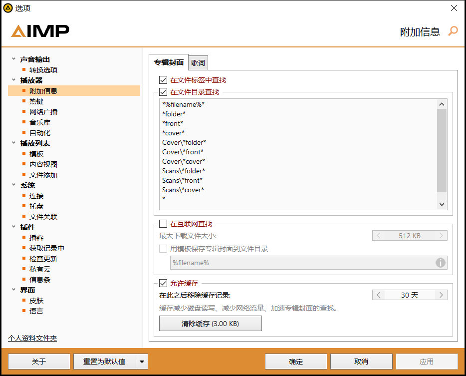Select 附加信息 in the settings tree
Image resolution: width=466 pixels, height=376 pixels.
pos(74,91)
